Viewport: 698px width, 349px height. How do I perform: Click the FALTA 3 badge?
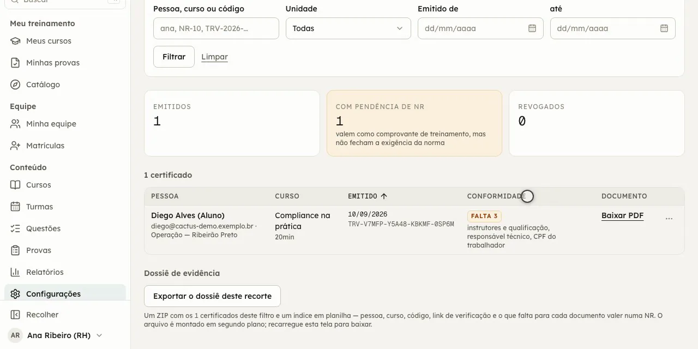coord(484,216)
